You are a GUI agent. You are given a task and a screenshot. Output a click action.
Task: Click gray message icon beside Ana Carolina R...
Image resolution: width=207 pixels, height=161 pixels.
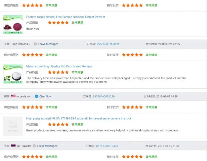35,44
